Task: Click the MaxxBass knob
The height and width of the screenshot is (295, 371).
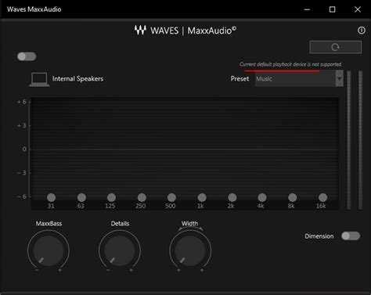Action: coord(49,250)
